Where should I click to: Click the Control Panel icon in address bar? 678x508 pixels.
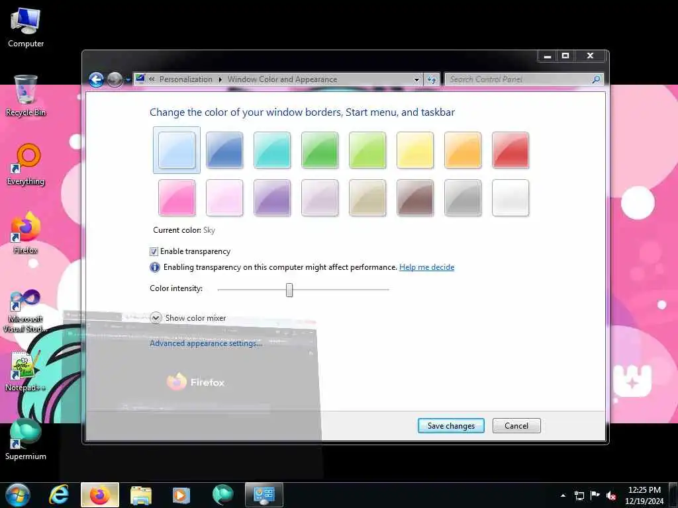[140, 79]
